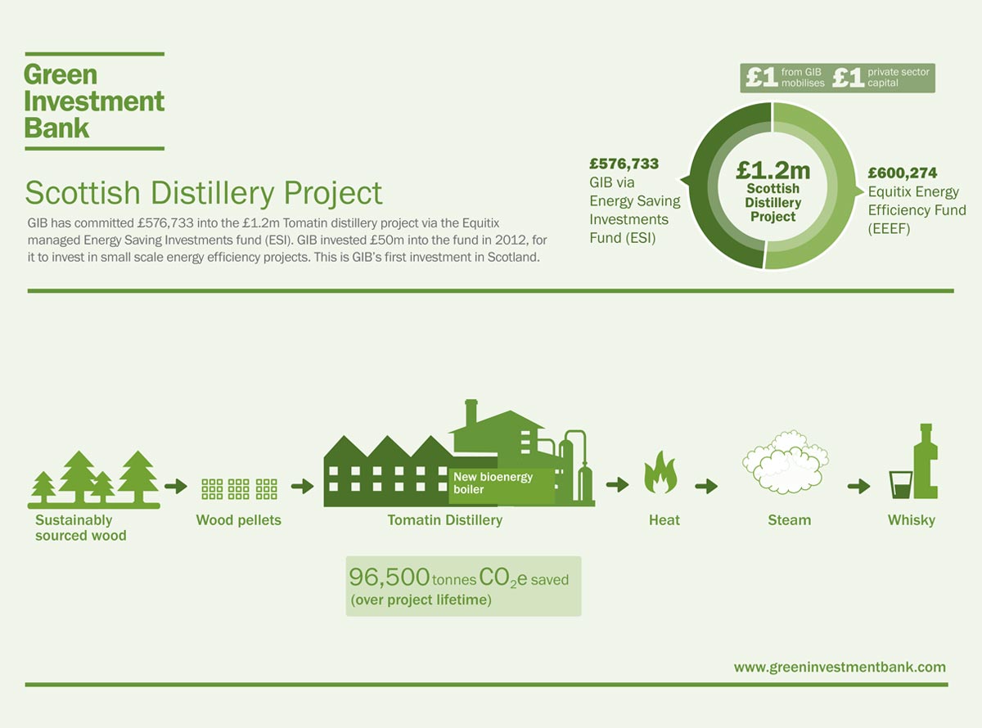The height and width of the screenshot is (728, 982).
Task: Click the Tomatin Distillery caption
Action: 445,520
